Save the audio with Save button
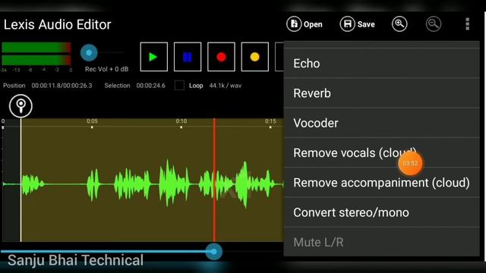Image resolution: width=486 pixels, height=273 pixels. [358, 24]
